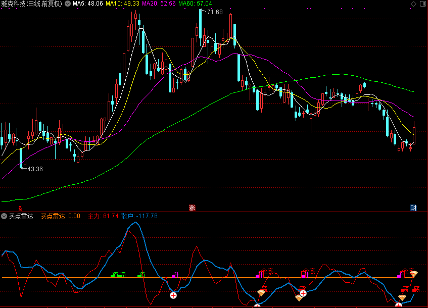Expand the 雅克科技 chart settings dropdown arrow
Screen dimensions: 428x308
tap(68, 4)
